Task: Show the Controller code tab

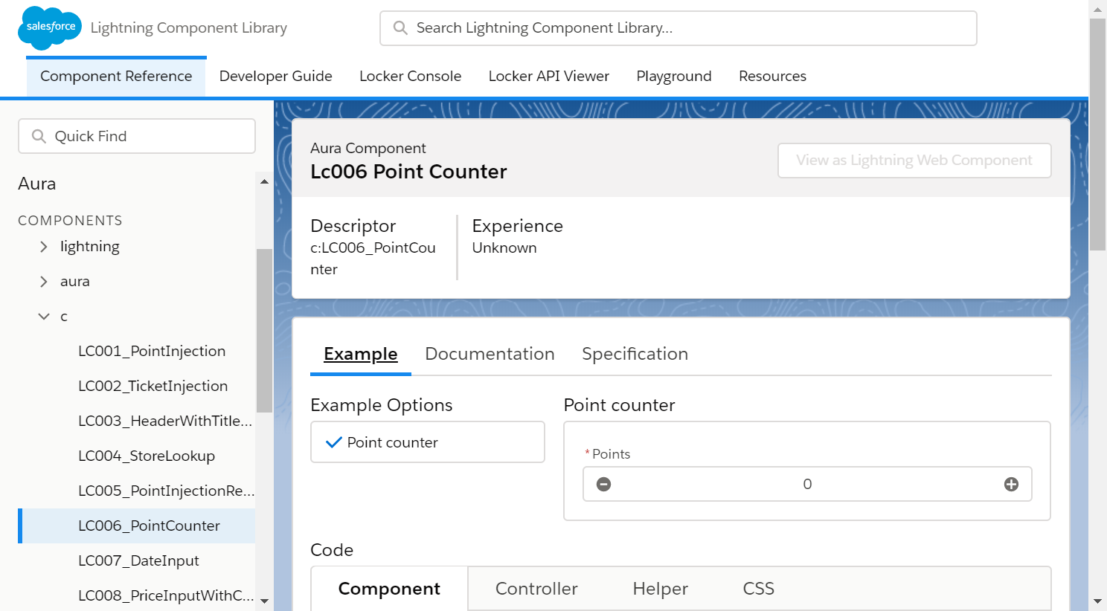Action: [536, 589]
